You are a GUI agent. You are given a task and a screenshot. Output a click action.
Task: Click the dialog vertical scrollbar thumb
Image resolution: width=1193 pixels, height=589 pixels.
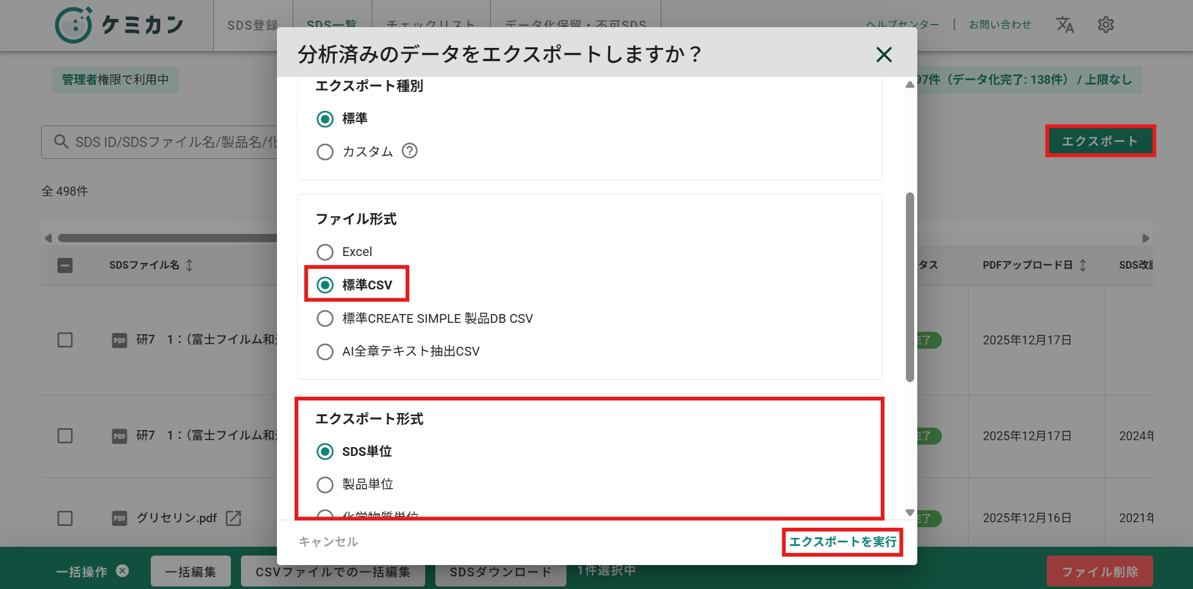[x=910, y=287]
